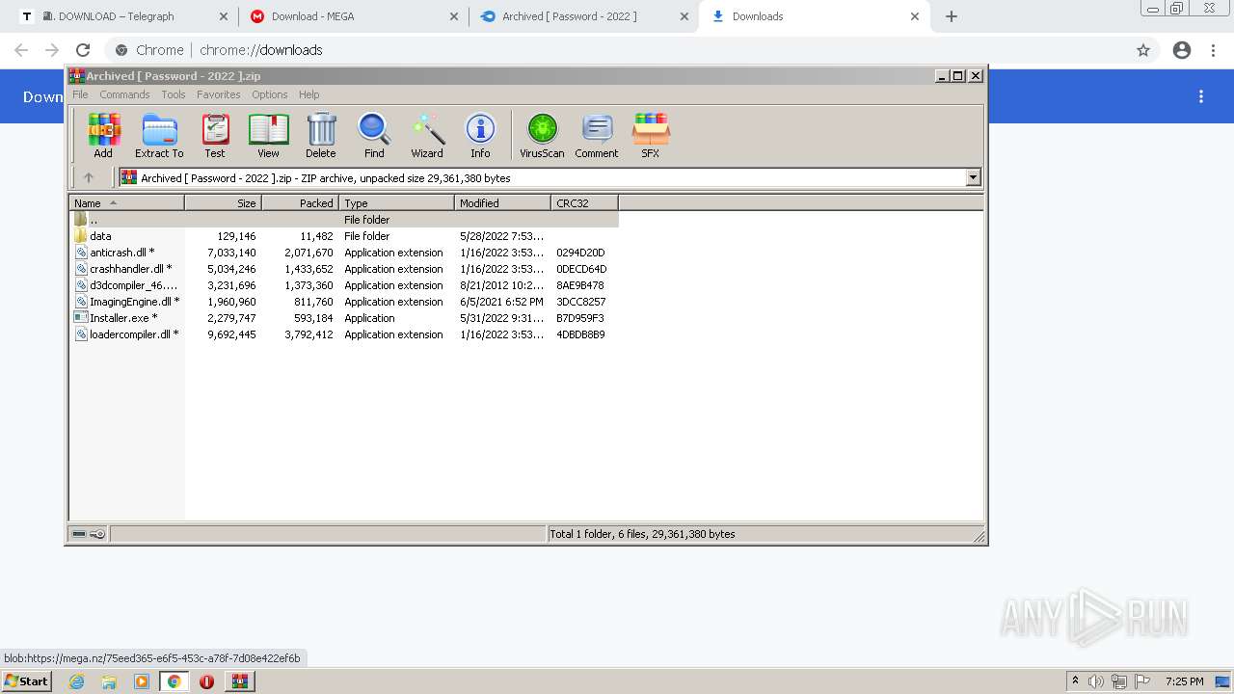Click the CRC32 value B7D959F3
The height and width of the screenshot is (694, 1234).
[x=580, y=318]
